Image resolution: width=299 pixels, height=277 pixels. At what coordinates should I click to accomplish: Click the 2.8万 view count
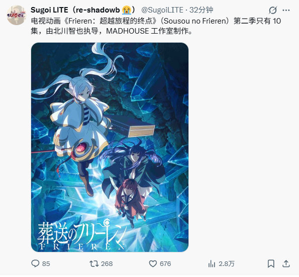tap(226, 264)
